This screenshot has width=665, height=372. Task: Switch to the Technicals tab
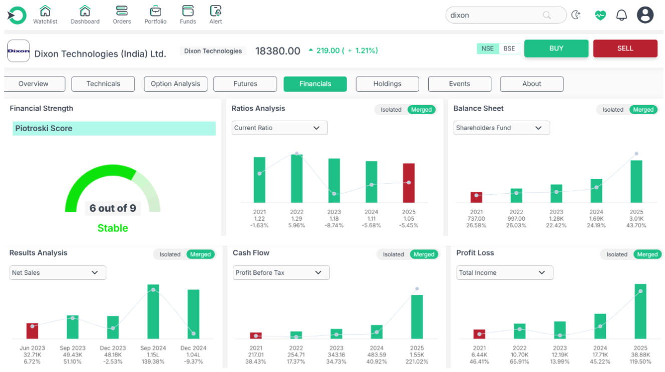click(103, 84)
